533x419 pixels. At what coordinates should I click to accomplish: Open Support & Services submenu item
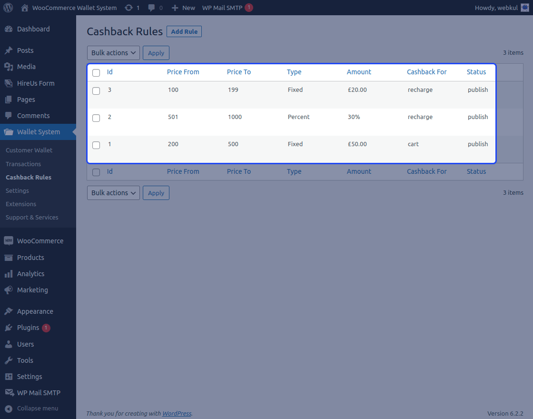(x=32, y=217)
